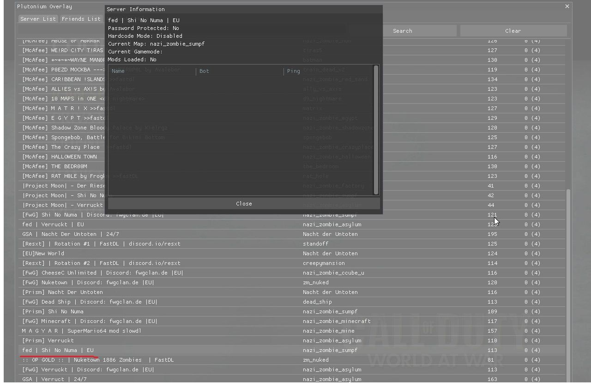Select '[McAfee] ALL!ES vs AX!S' server
591x387 pixels.
(62, 89)
